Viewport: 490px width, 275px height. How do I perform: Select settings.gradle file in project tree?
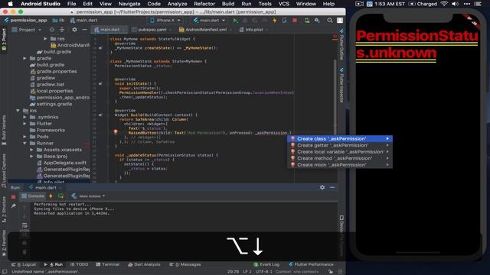(x=51, y=104)
